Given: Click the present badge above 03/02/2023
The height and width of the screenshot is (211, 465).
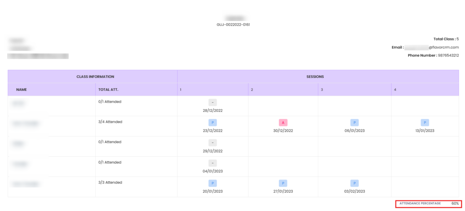Looking at the screenshot, I should coord(354,183).
